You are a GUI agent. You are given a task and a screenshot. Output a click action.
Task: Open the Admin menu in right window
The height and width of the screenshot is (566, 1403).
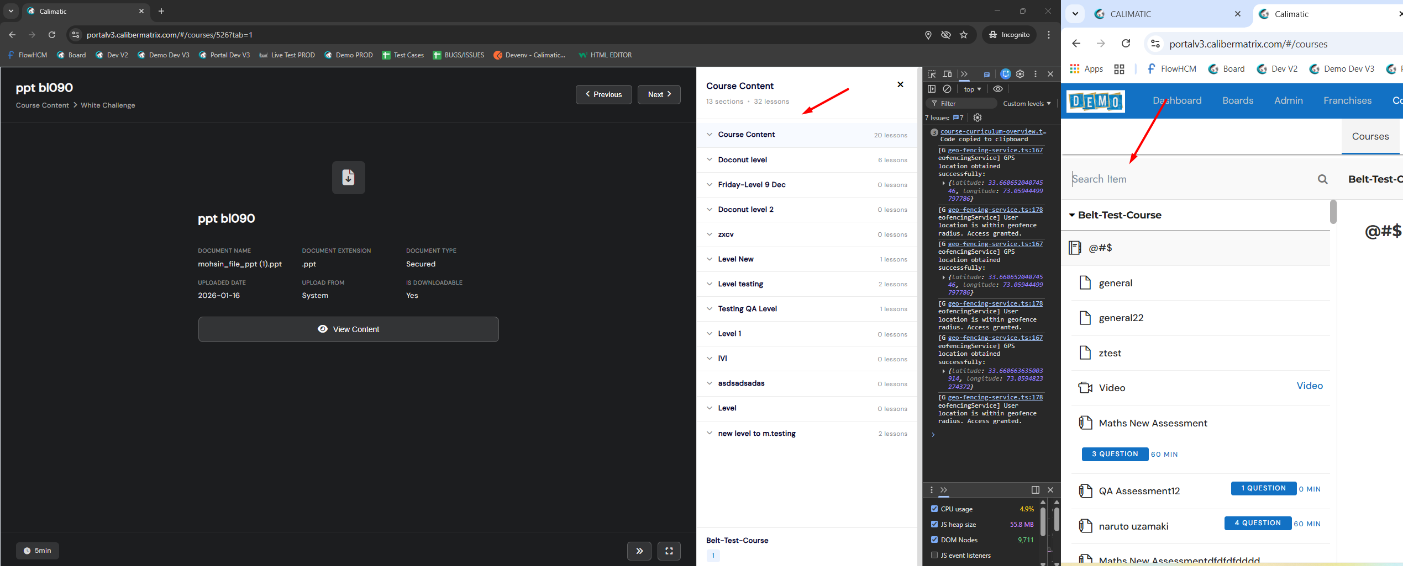(x=1289, y=100)
